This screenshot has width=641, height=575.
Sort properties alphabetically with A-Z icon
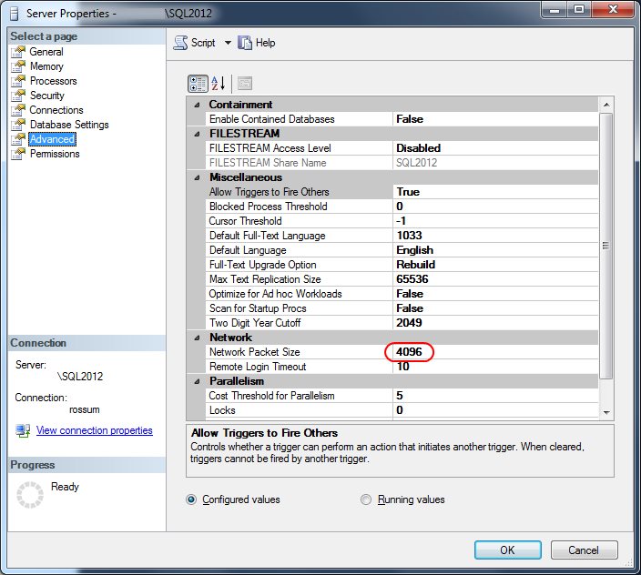(219, 84)
